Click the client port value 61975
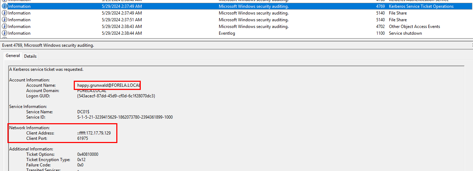 pos(83,138)
